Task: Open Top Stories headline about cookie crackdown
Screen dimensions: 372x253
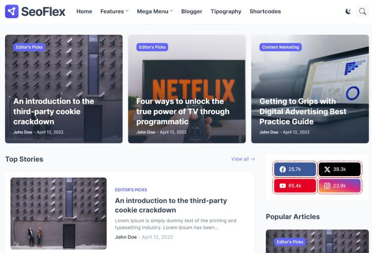Action: (171, 205)
